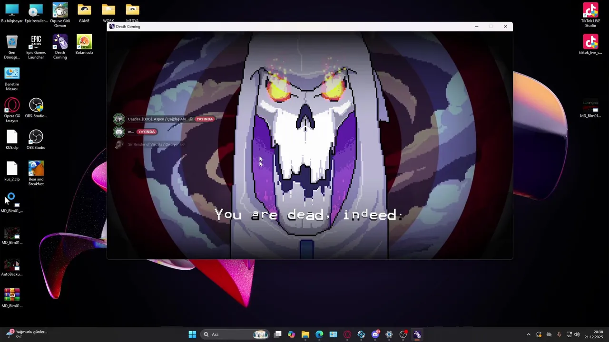The height and width of the screenshot is (342, 609).
Task: Launch the Bear and Breakfast shortcut
Action: [x=36, y=173]
